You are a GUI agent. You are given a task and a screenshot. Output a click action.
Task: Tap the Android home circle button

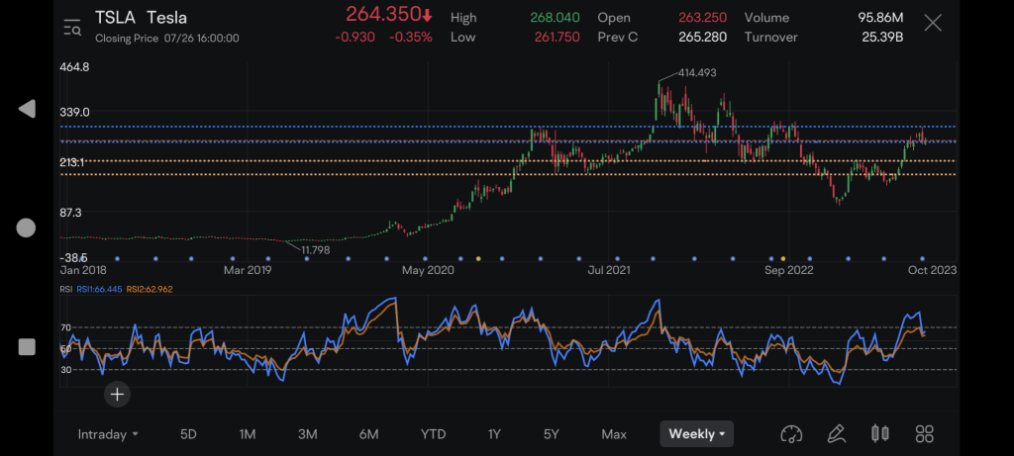click(26, 228)
